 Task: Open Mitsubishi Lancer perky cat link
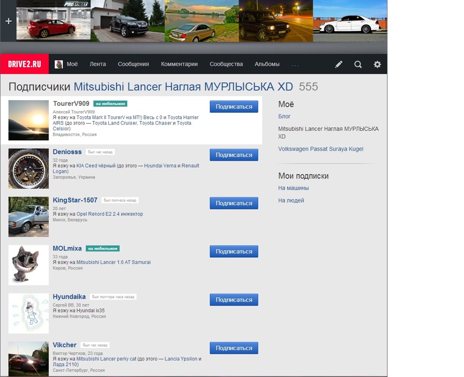106,359
